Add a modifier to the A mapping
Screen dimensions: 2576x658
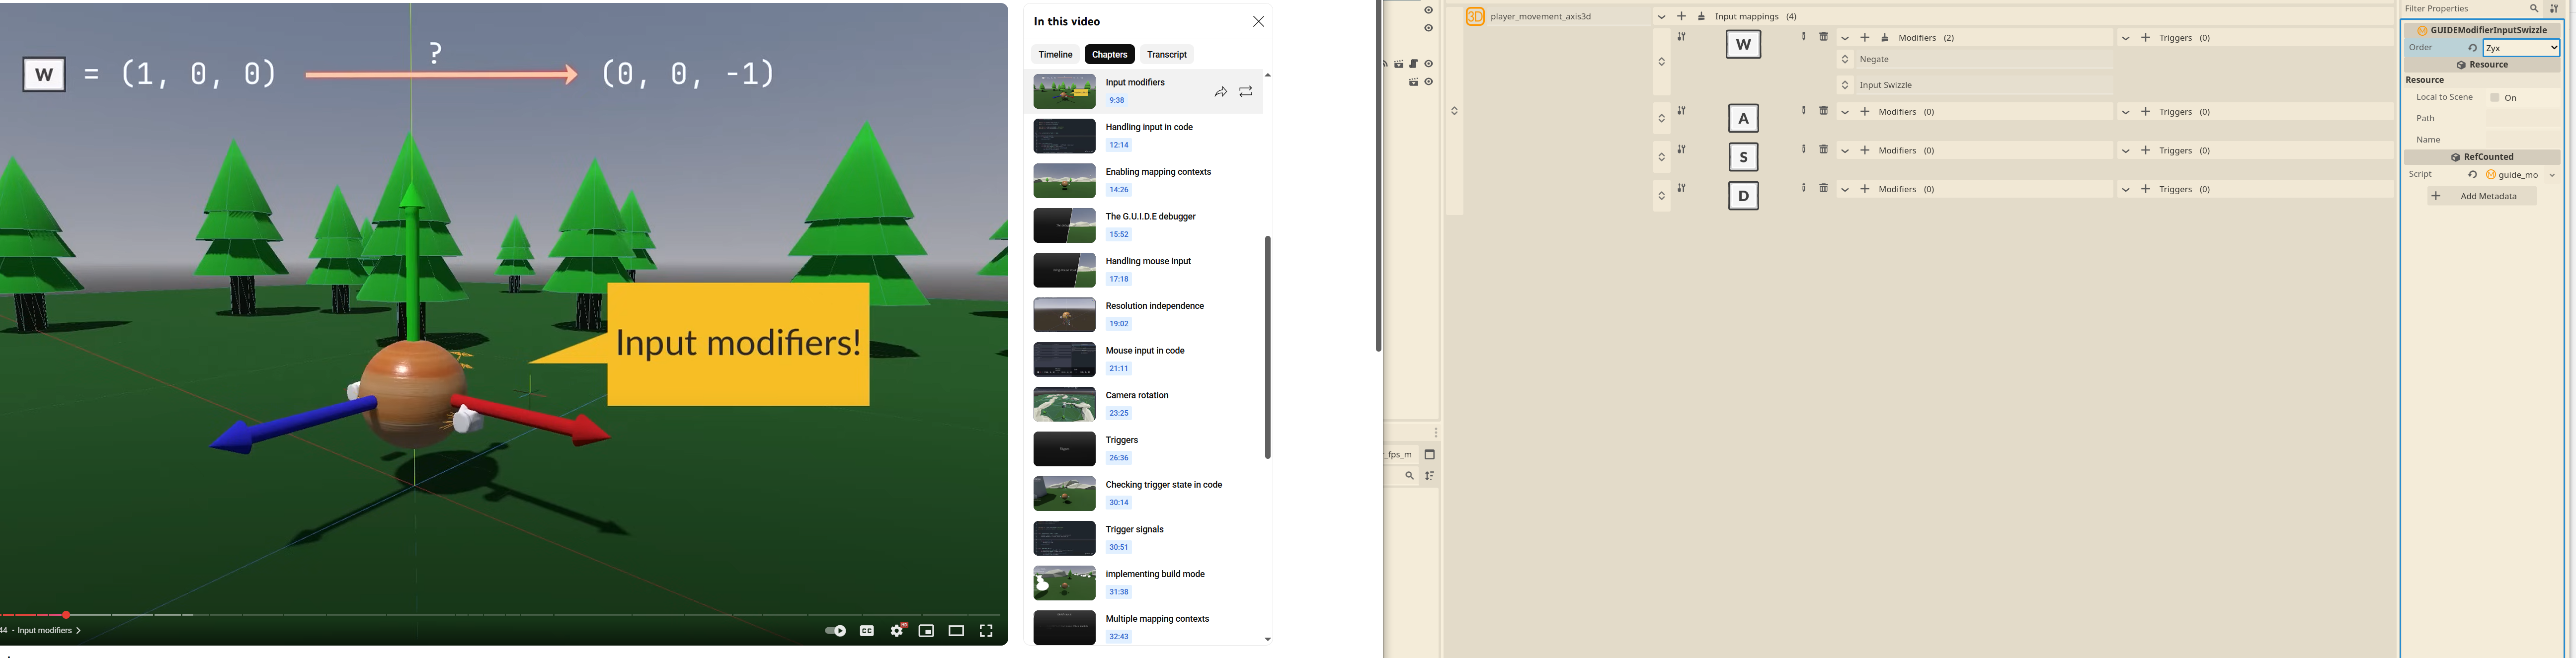[1865, 112]
